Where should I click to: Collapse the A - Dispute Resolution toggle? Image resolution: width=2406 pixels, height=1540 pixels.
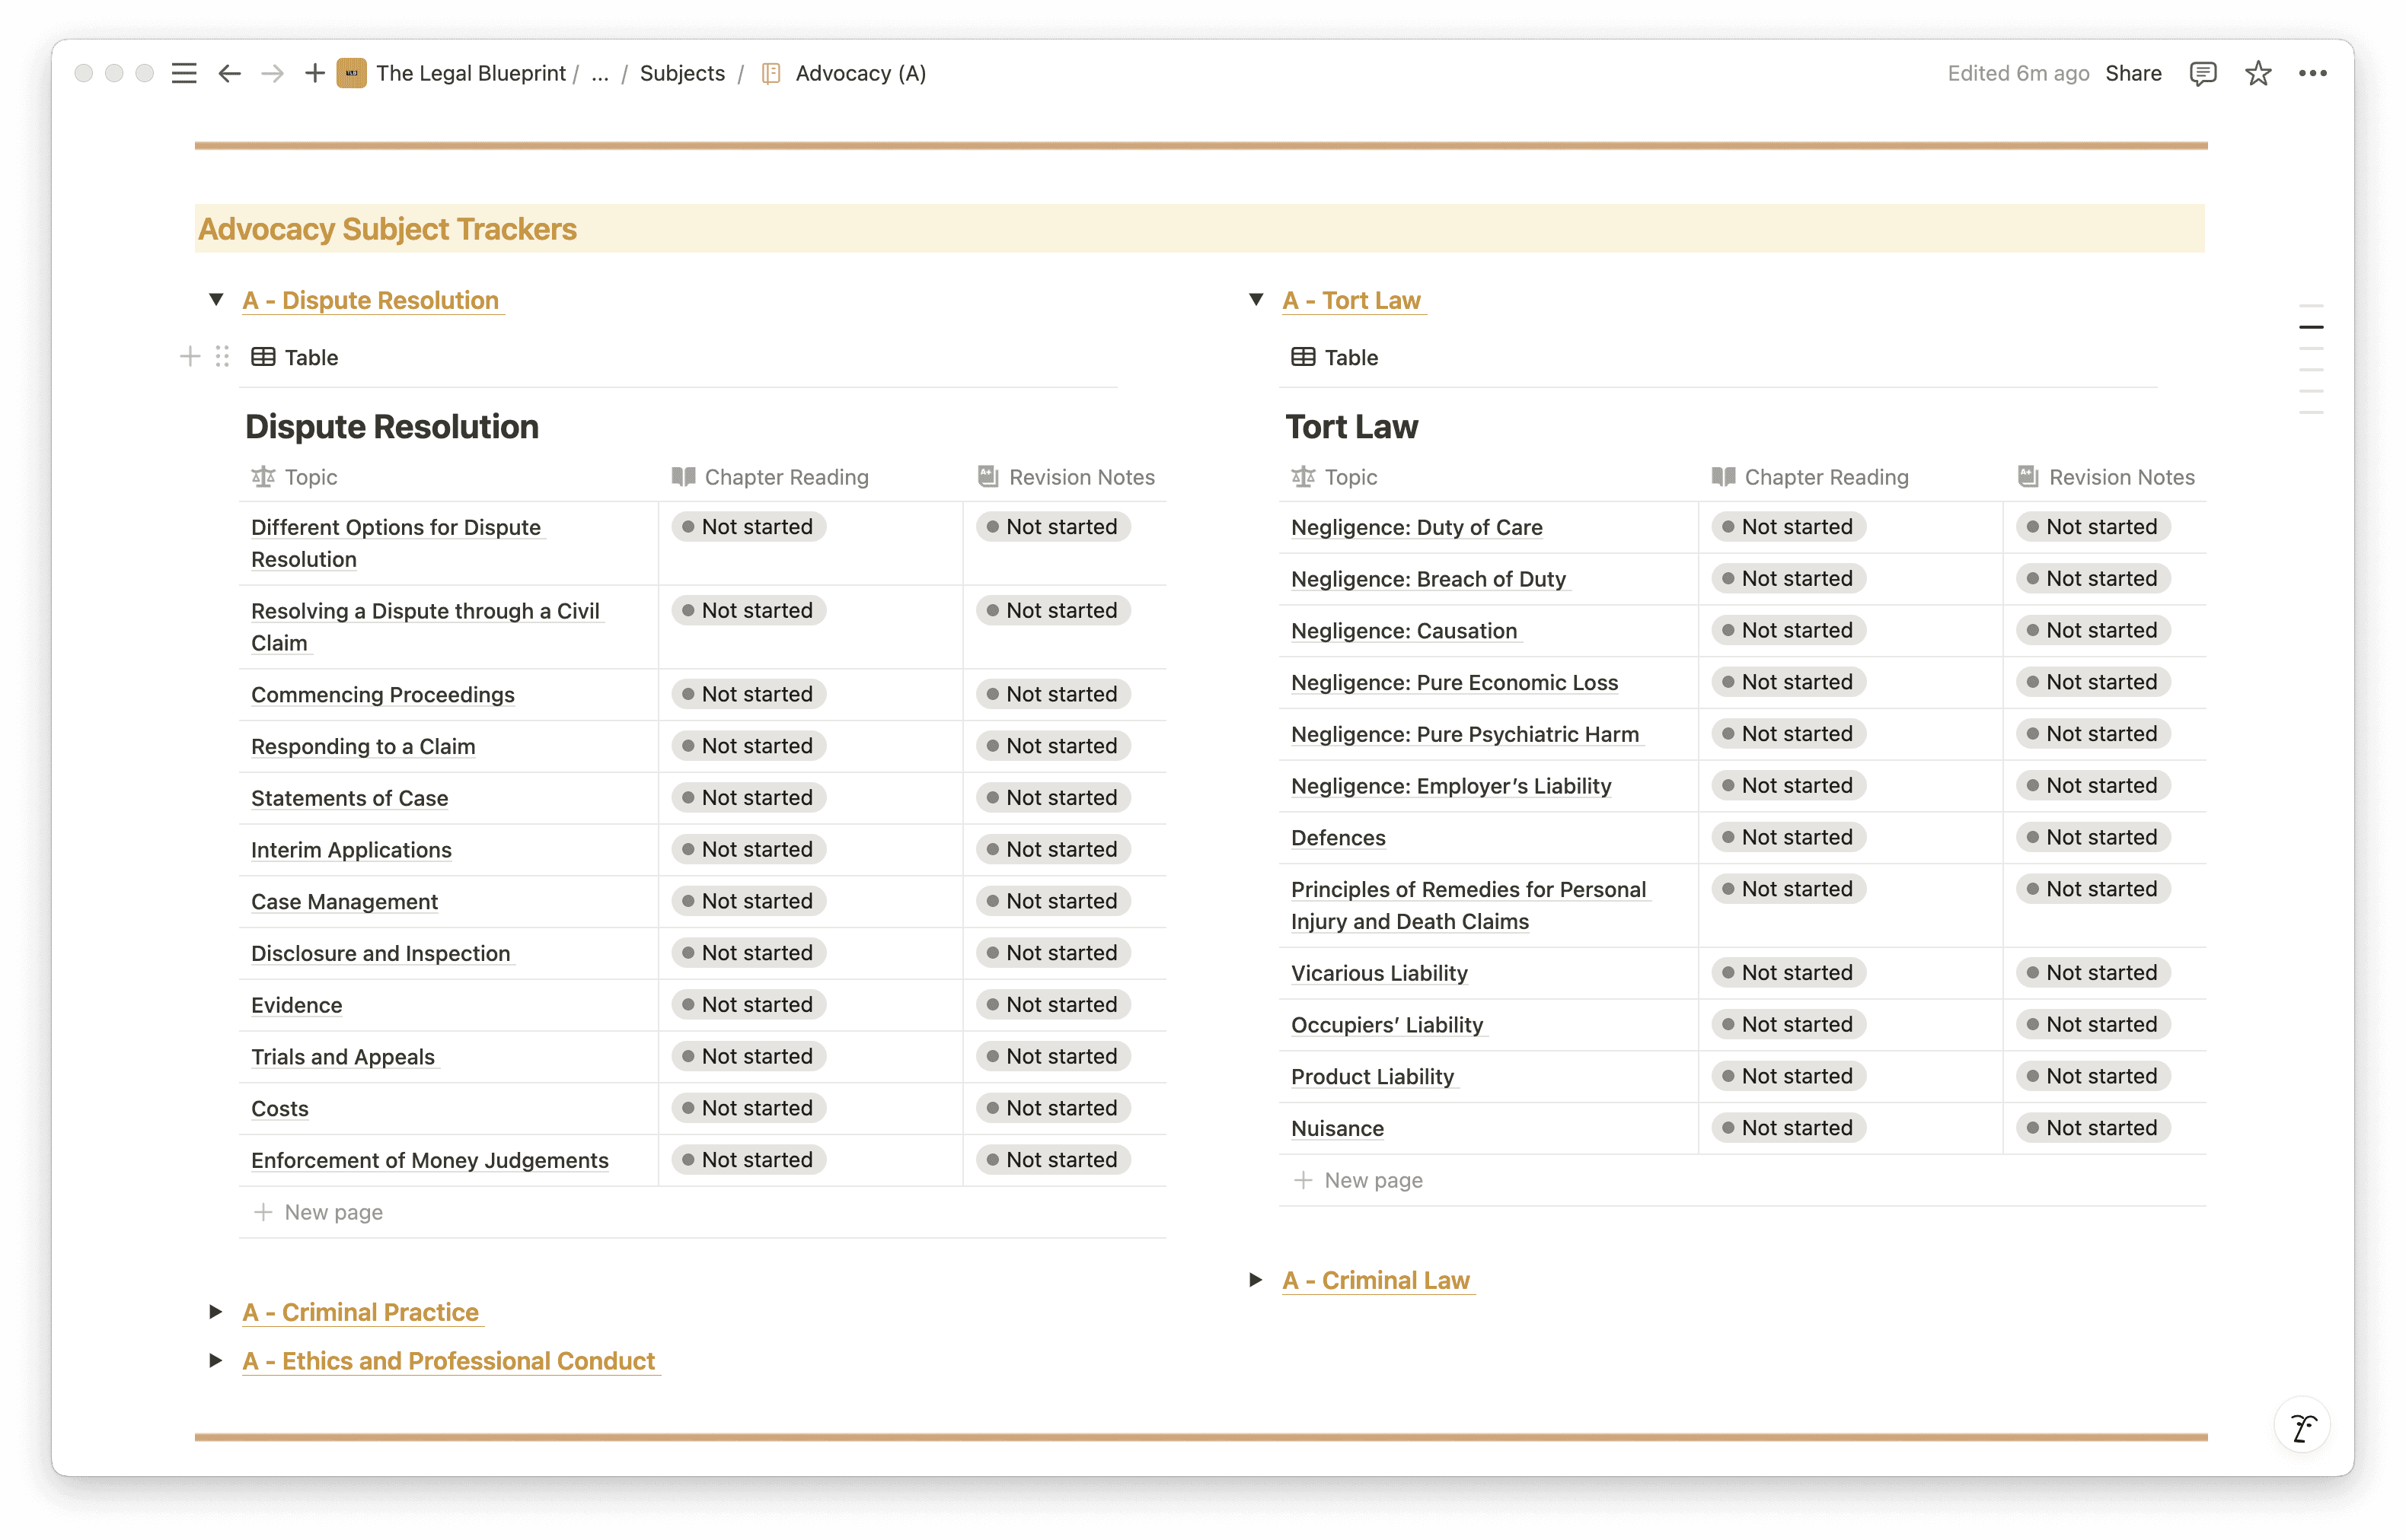pyautogui.click(x=216, y=300)
